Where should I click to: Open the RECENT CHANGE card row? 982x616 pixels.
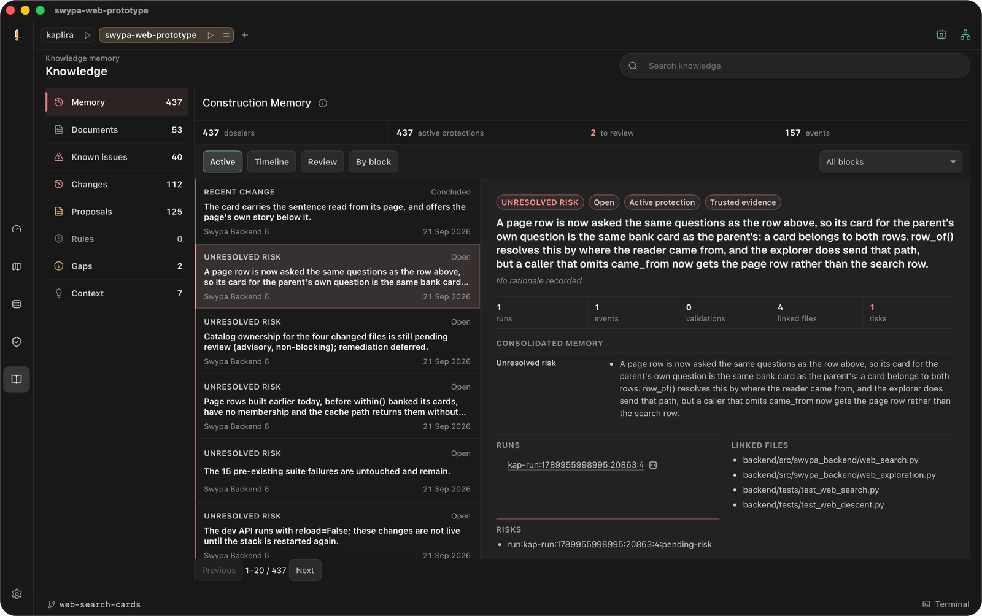(337, 212)
